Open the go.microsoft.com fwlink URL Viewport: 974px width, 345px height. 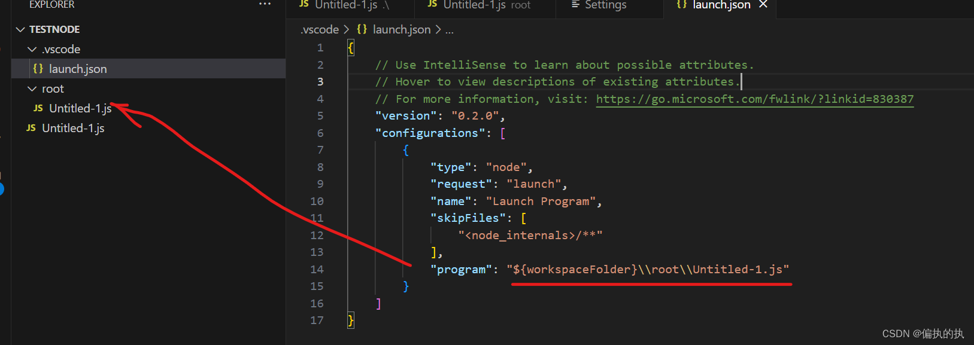point(755,99)
